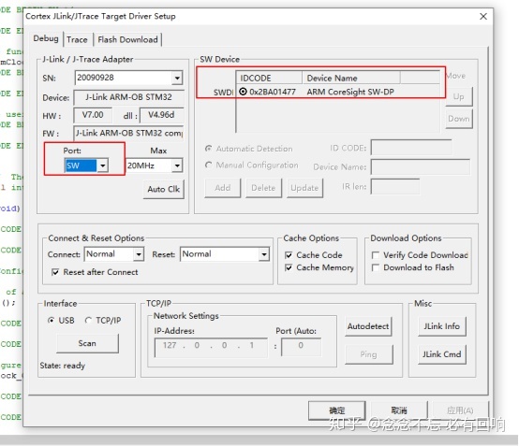Select the USB interface radio button
Viewport: 519px width, 446px height.
pos(51,320)
